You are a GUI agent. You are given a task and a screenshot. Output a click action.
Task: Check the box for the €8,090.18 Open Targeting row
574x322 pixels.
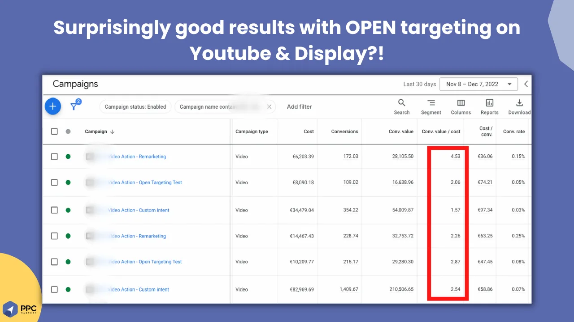click(x=54, y=182)
